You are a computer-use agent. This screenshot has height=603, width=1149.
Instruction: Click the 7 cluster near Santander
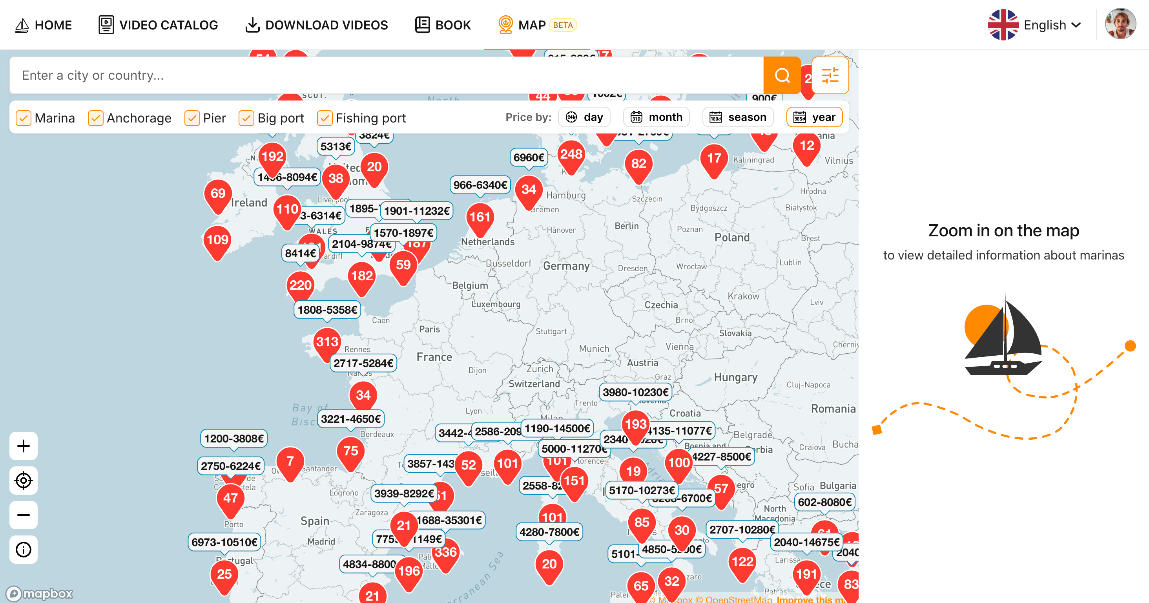click(x=290, y=464)
